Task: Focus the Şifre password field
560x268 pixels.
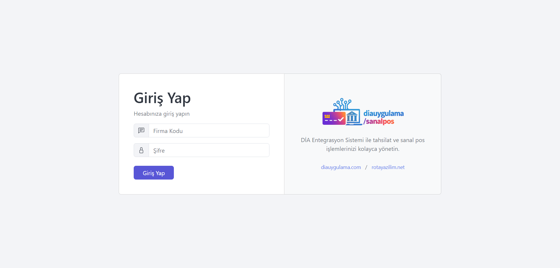Action: pos(209,150)
